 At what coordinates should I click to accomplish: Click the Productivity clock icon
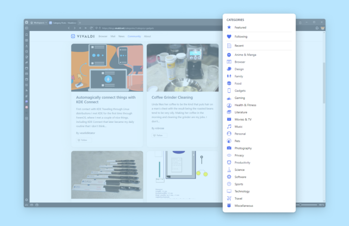[229, 162]
